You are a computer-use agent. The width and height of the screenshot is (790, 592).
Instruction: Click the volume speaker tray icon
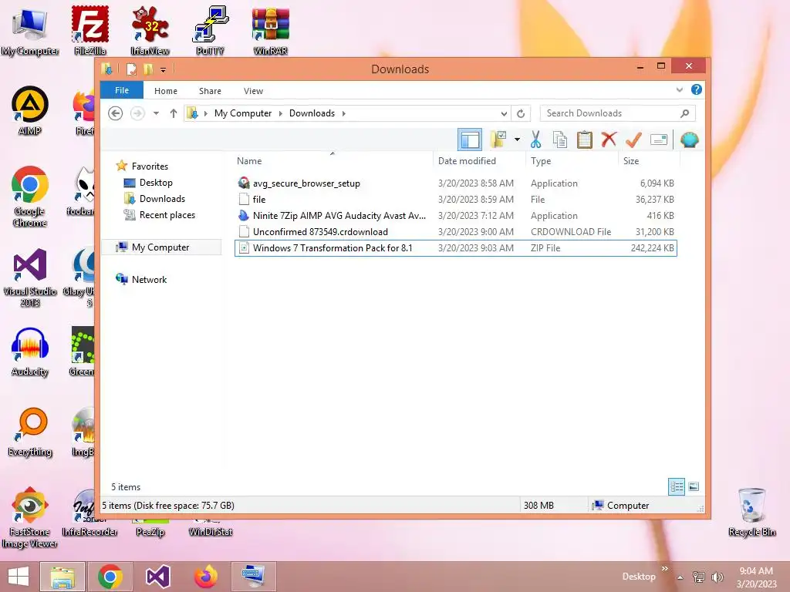pyautogui.click(x=717, y=577)
